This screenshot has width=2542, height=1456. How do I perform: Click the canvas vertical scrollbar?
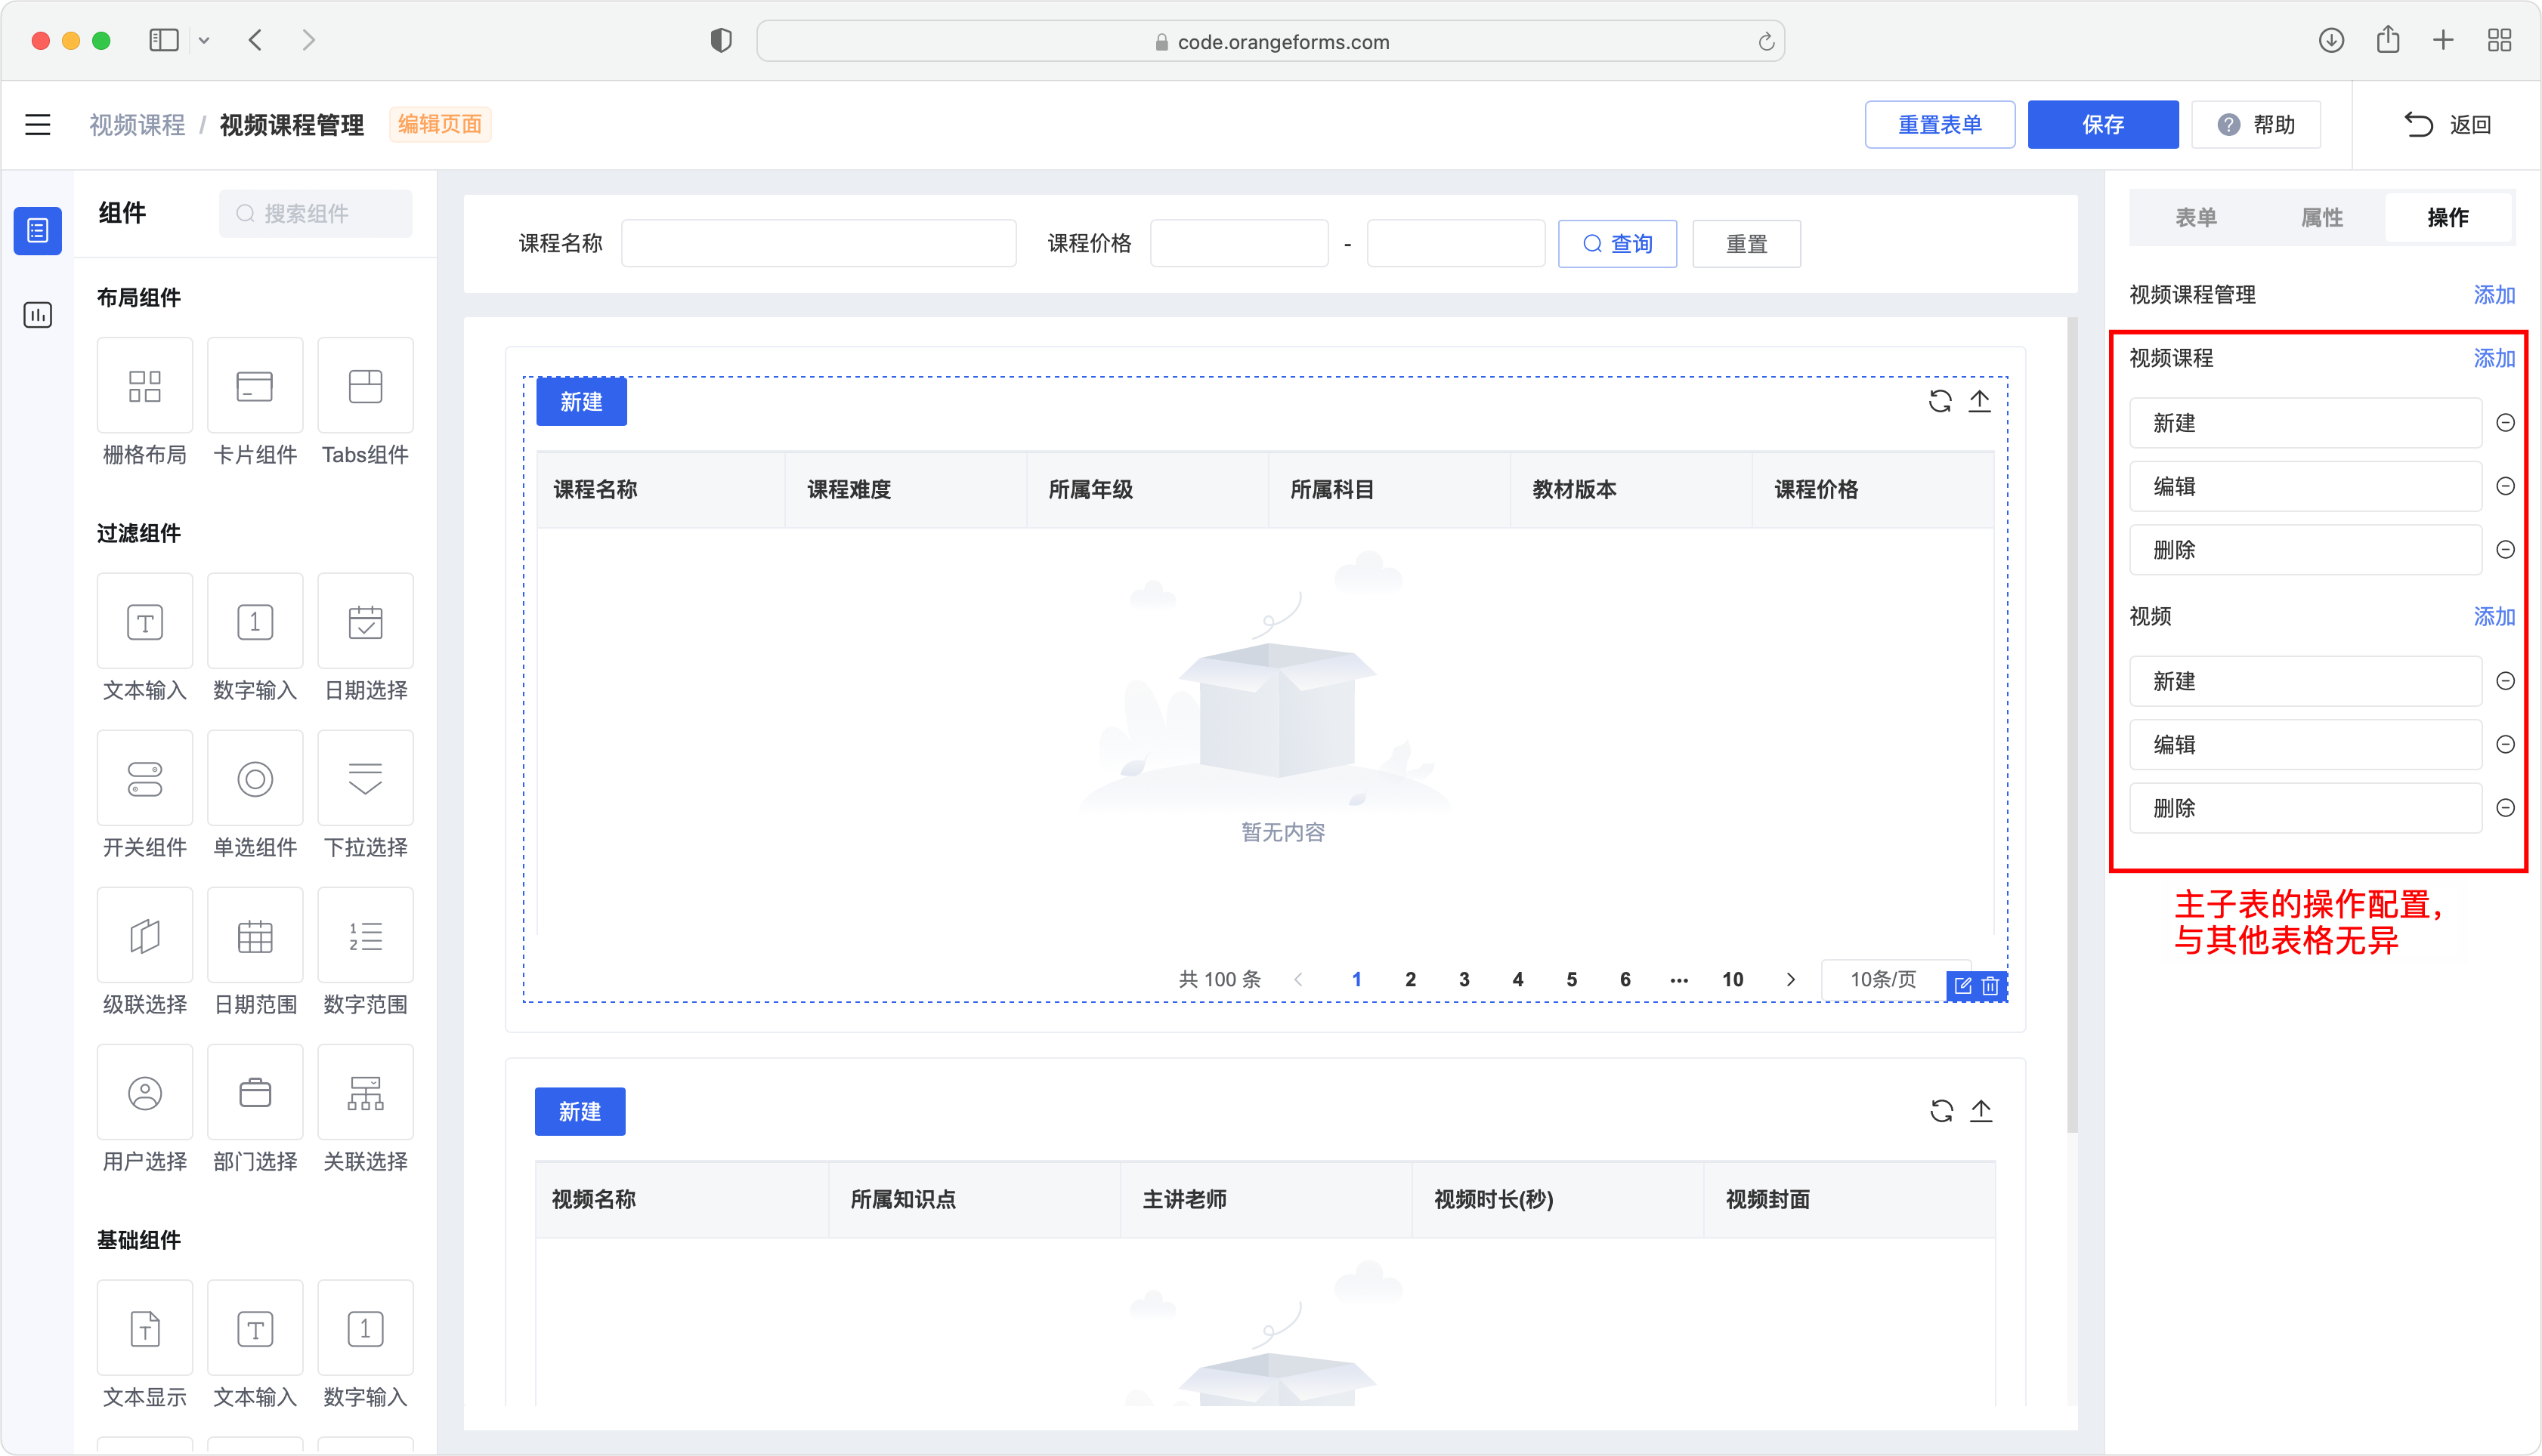(x=2072, y=725)
